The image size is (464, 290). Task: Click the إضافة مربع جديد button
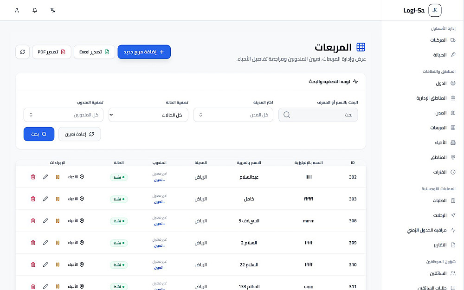coord(144,52)
